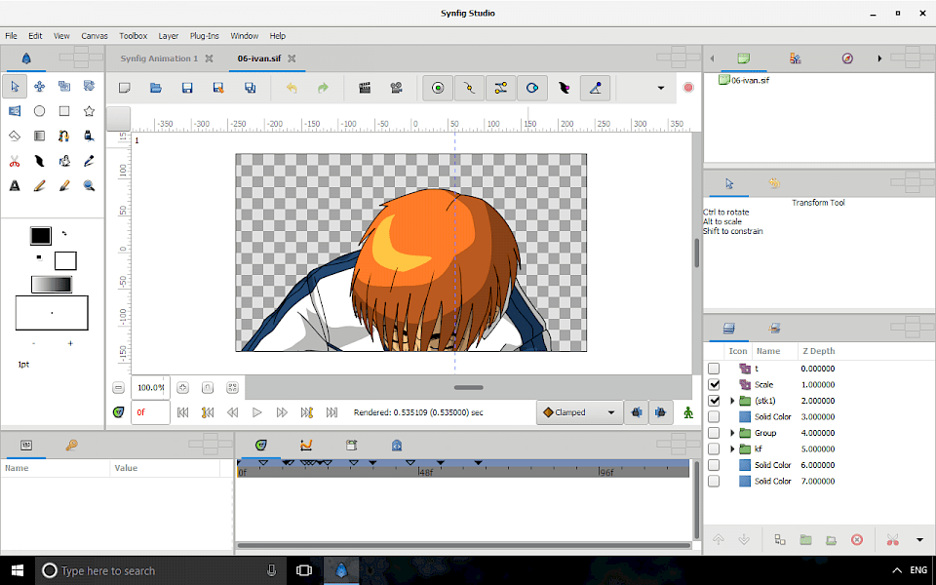Click the black outline color swatch

tap(41, 236)
